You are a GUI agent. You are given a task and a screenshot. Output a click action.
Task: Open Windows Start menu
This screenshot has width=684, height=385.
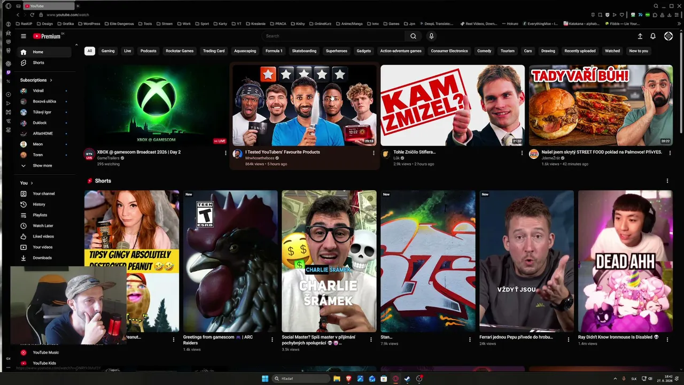[x=265, y=379]
